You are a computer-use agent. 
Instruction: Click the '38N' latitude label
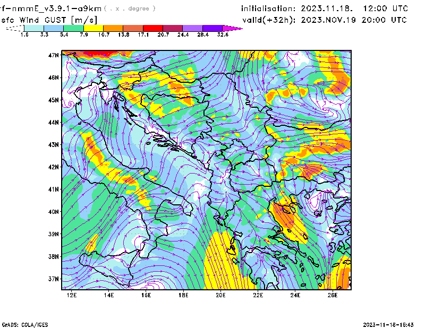click(54, 256)
